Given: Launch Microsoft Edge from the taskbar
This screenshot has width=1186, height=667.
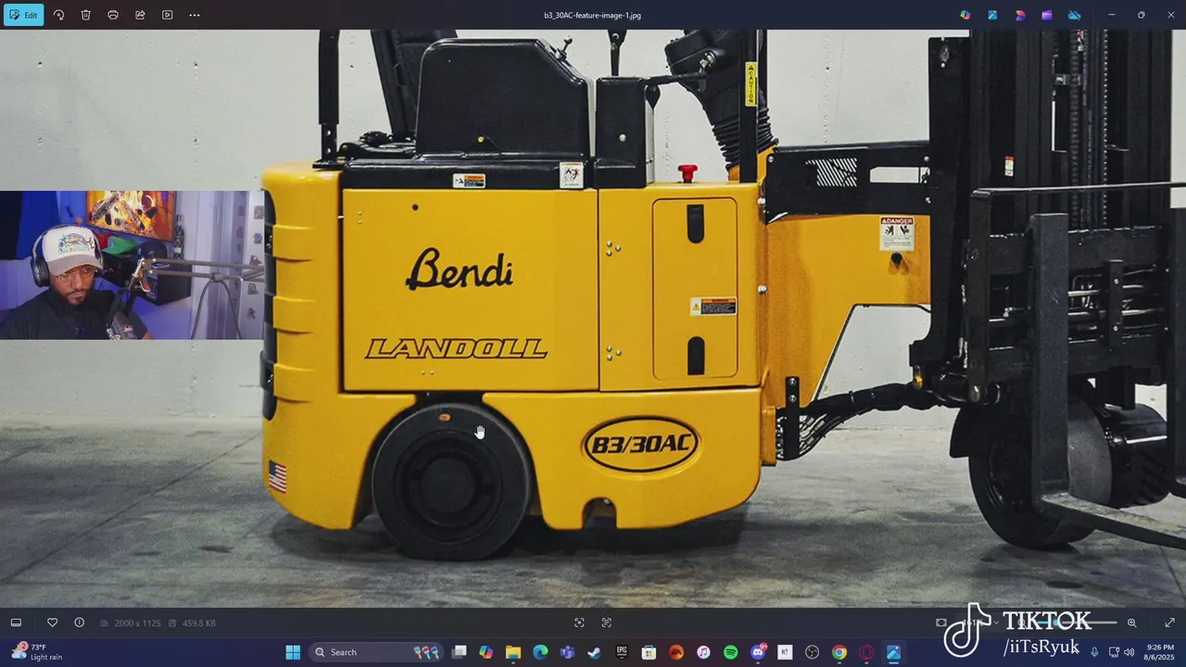Looking at the screenshot, I should click(x=540, y=652).
